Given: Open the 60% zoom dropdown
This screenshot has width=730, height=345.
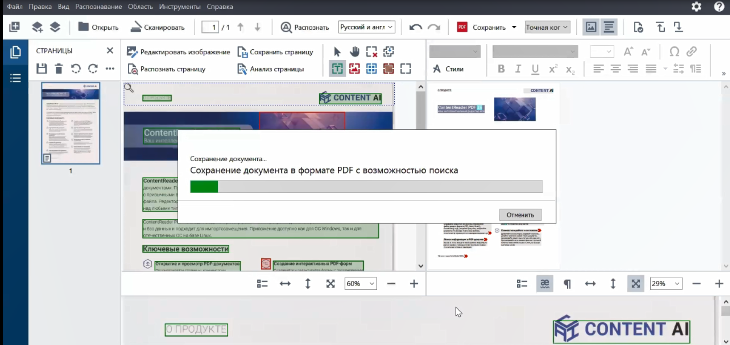Looking at the screenshot, I should (x=361, y=284).
